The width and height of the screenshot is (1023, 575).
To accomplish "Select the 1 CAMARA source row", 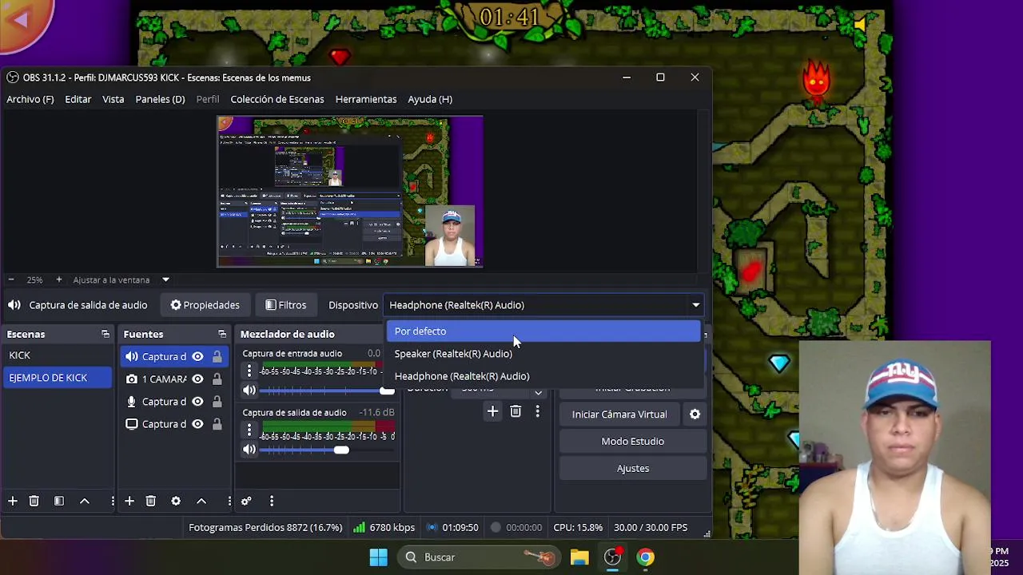I will coord(174,379).
